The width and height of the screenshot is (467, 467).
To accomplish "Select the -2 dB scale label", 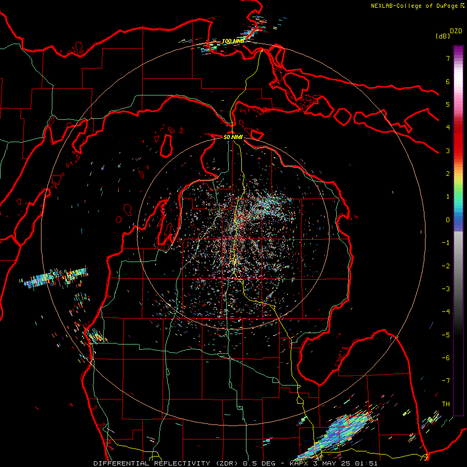I will coord(446,266).
